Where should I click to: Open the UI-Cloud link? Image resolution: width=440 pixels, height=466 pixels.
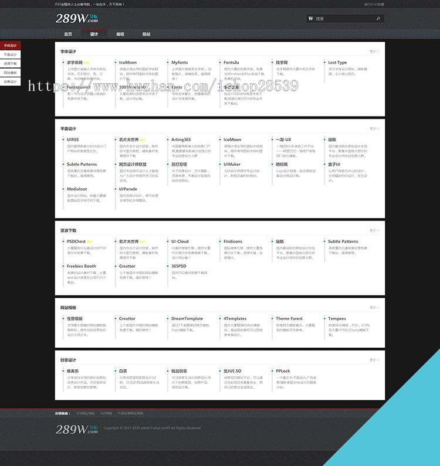pyautogui.click(x=180, y=241)
